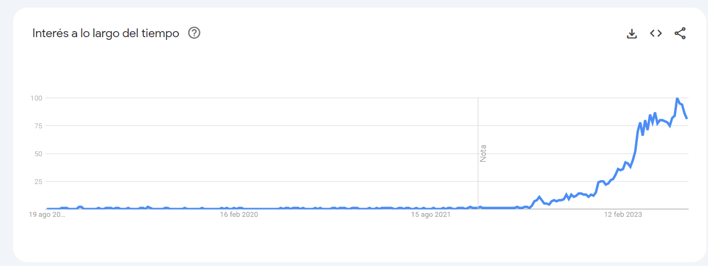This screenshot has height=266, width=708.
Task: Select the title Interés a lo largo del tiempo
Action: click(x=106, y=33)
